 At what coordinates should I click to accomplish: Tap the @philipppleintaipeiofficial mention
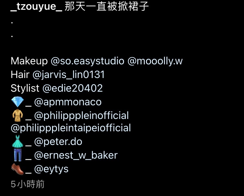(x=71, y=128)
